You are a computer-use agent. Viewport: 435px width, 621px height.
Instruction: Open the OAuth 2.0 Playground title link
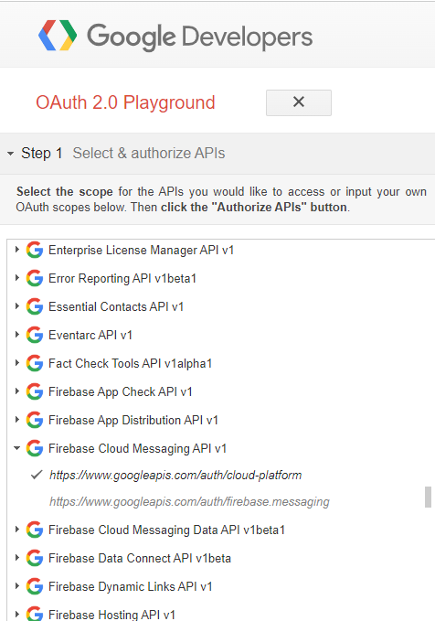pyautogui.click(x=125, y=102)
